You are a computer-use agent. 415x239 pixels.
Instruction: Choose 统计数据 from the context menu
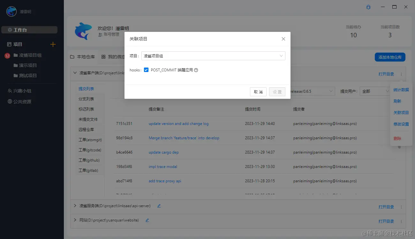point(401,90)
